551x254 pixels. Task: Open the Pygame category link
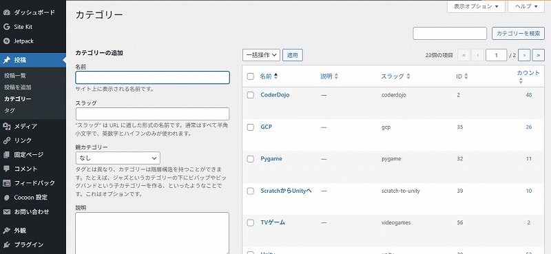click(271, 159)
